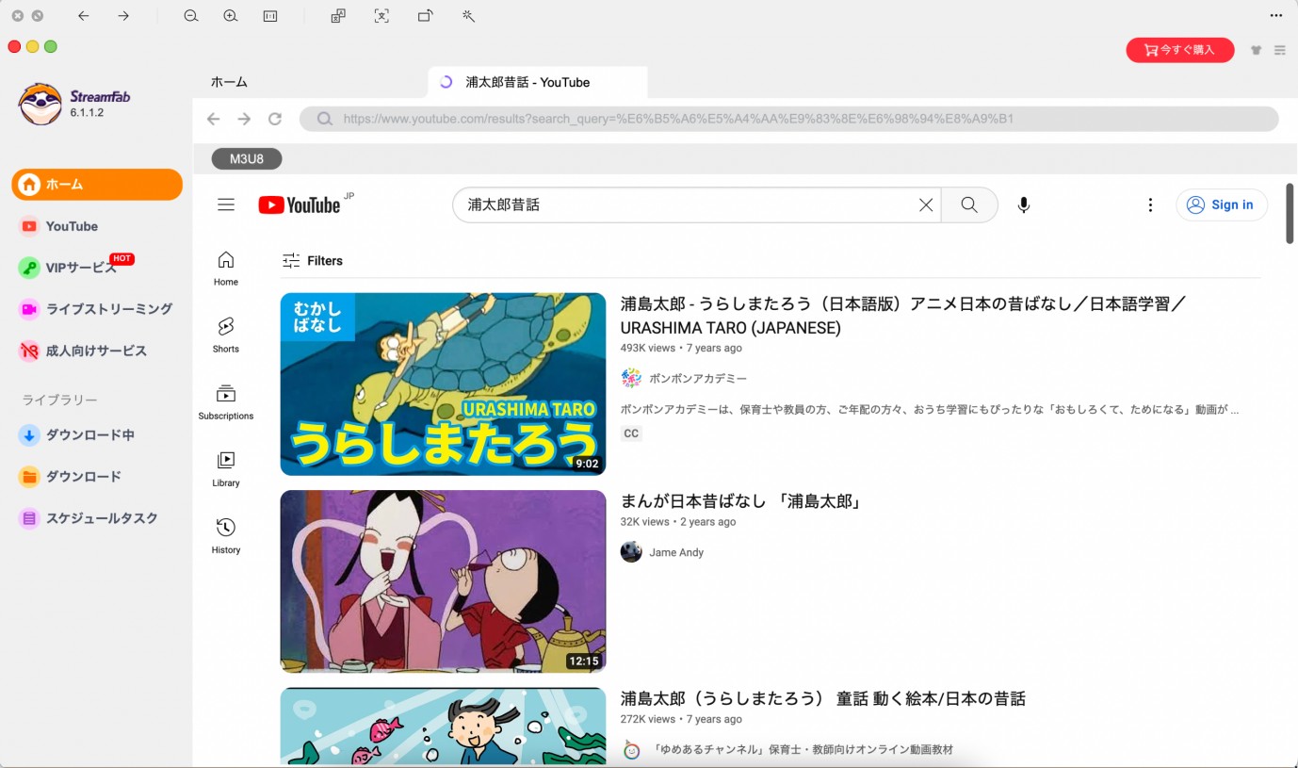This screenshot has width=1298, height=768.
Task: Go back in the StreamFab browser
Action: point(213,119)
